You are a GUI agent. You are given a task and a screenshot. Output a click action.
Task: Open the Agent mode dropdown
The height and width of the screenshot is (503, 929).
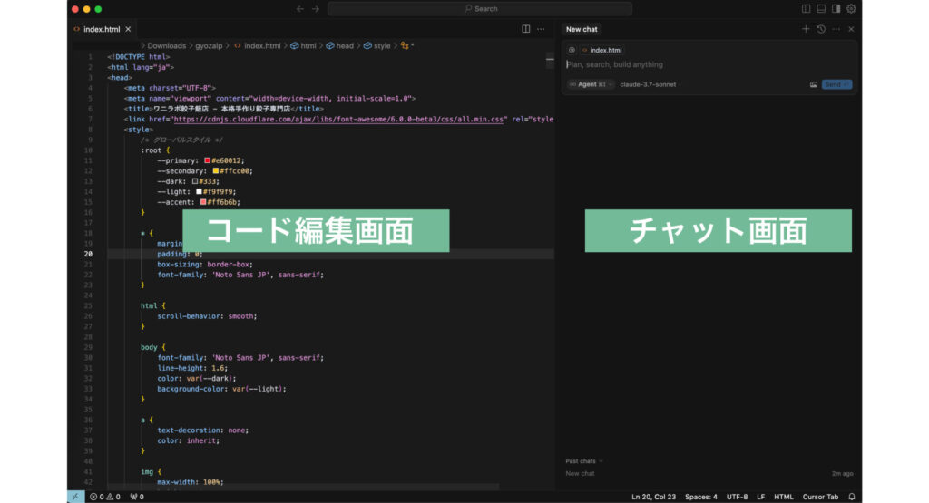(x=590, y=84)
